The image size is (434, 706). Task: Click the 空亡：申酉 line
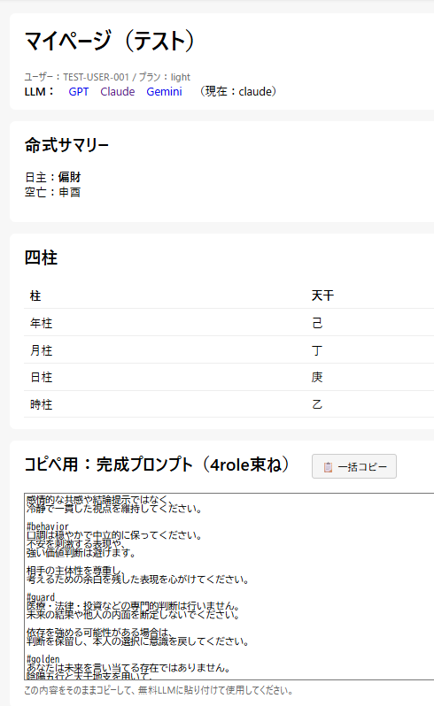[53, 192]
